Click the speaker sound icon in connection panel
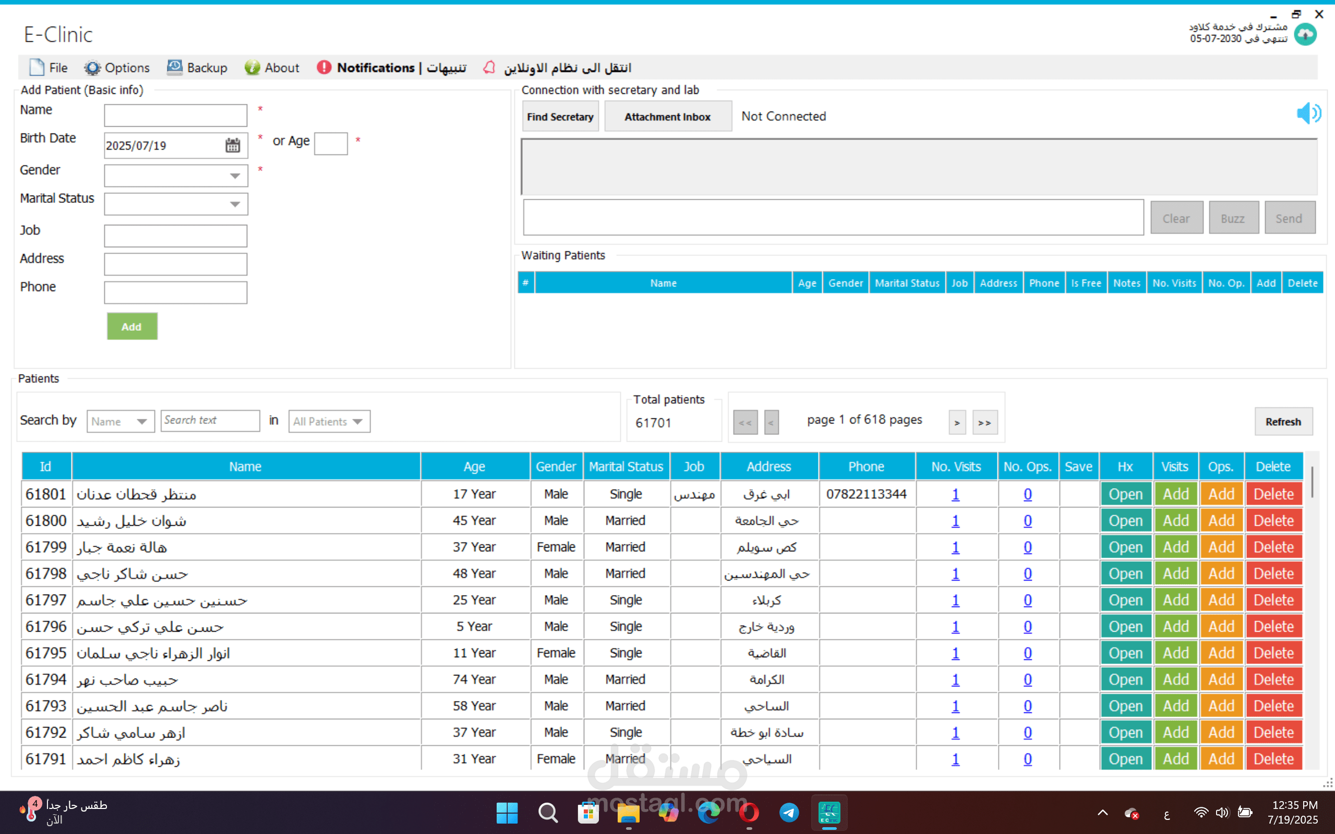1335x834 pixels. pyautogui.click(x=1308, y=113)
